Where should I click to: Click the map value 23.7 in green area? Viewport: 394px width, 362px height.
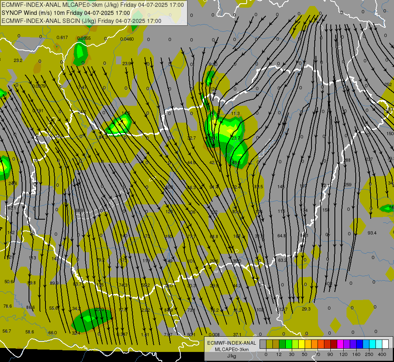(236, 138)
